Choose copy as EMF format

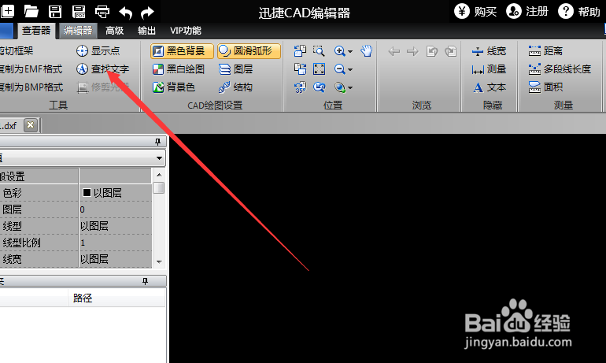(31, 69)
